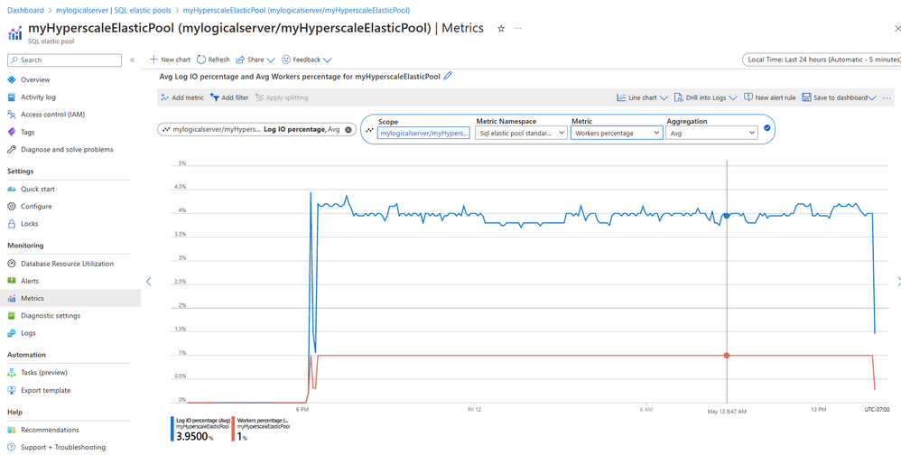Image resolution: width=901 pixels, height=455 pixels.
Task: Click the Log IO percentage blue legend swatch
Action: (x=172, y=429)
